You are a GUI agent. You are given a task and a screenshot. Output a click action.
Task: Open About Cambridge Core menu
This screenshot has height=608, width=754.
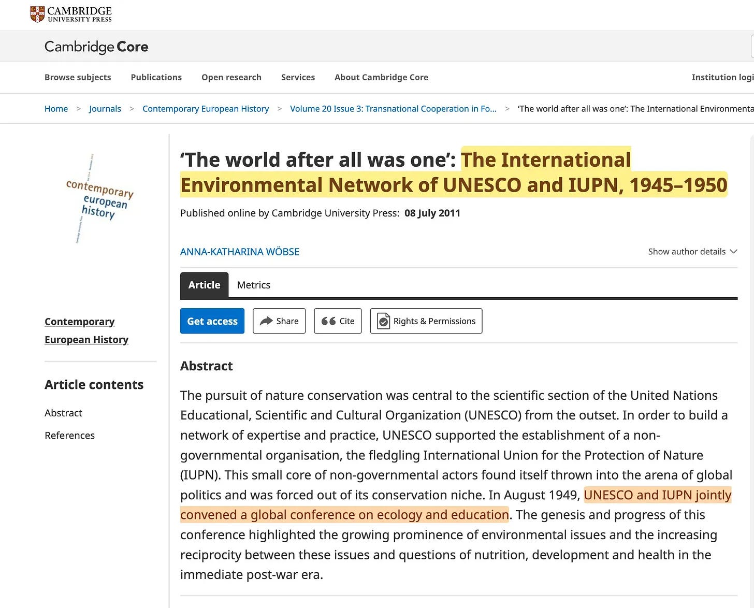(381, 77)
